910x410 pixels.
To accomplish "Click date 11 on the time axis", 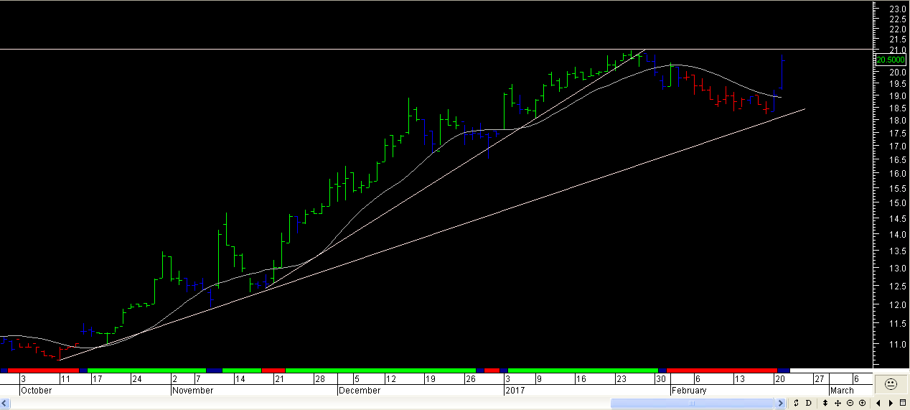I will [x=65, y=378].
